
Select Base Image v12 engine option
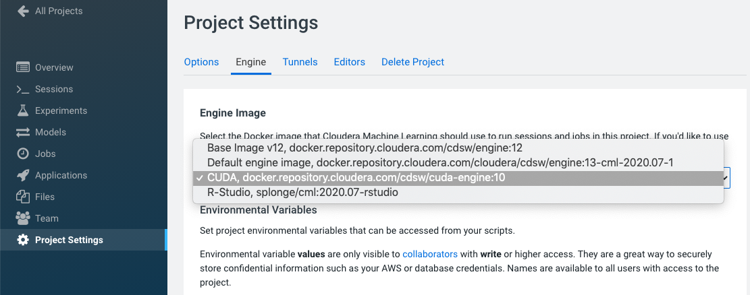(365, 147)
